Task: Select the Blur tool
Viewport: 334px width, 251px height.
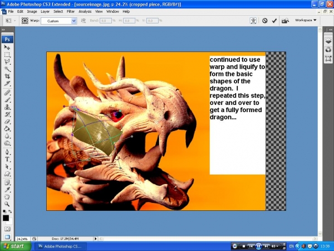Action: point(7,136)
